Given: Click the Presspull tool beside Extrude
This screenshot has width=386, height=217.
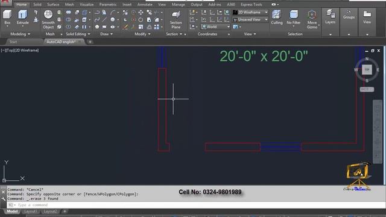Looking at the screenshot, I should click(x=36, y=20).
